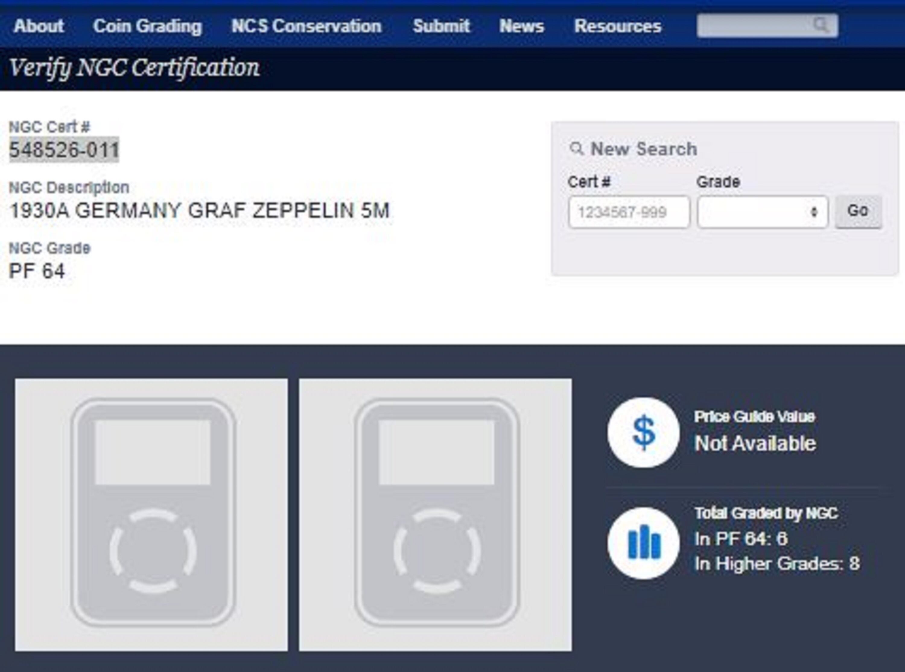905x672 pixels.
Task: Click the highlighted cert number 548526-011
Action: tap(64, 150)
